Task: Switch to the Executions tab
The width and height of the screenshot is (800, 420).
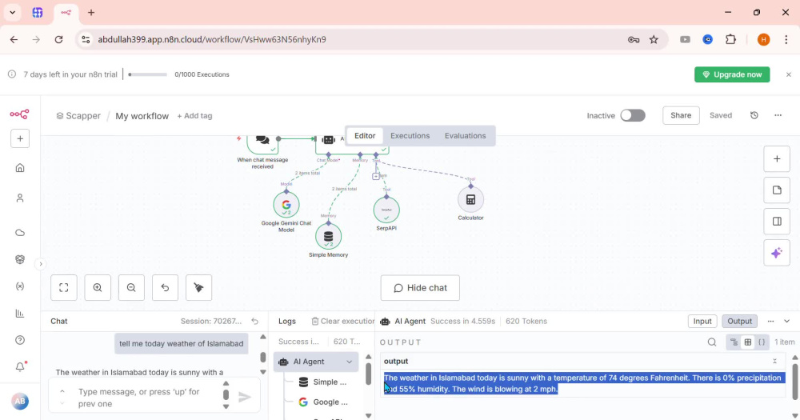Action: tap(410, 136)
